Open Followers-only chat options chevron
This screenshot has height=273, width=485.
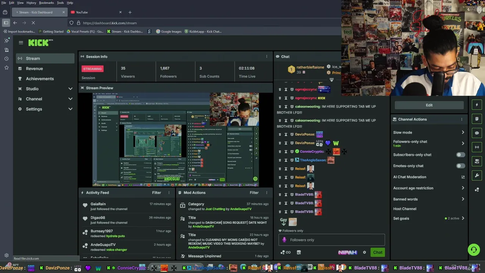[x=463, y=143]
